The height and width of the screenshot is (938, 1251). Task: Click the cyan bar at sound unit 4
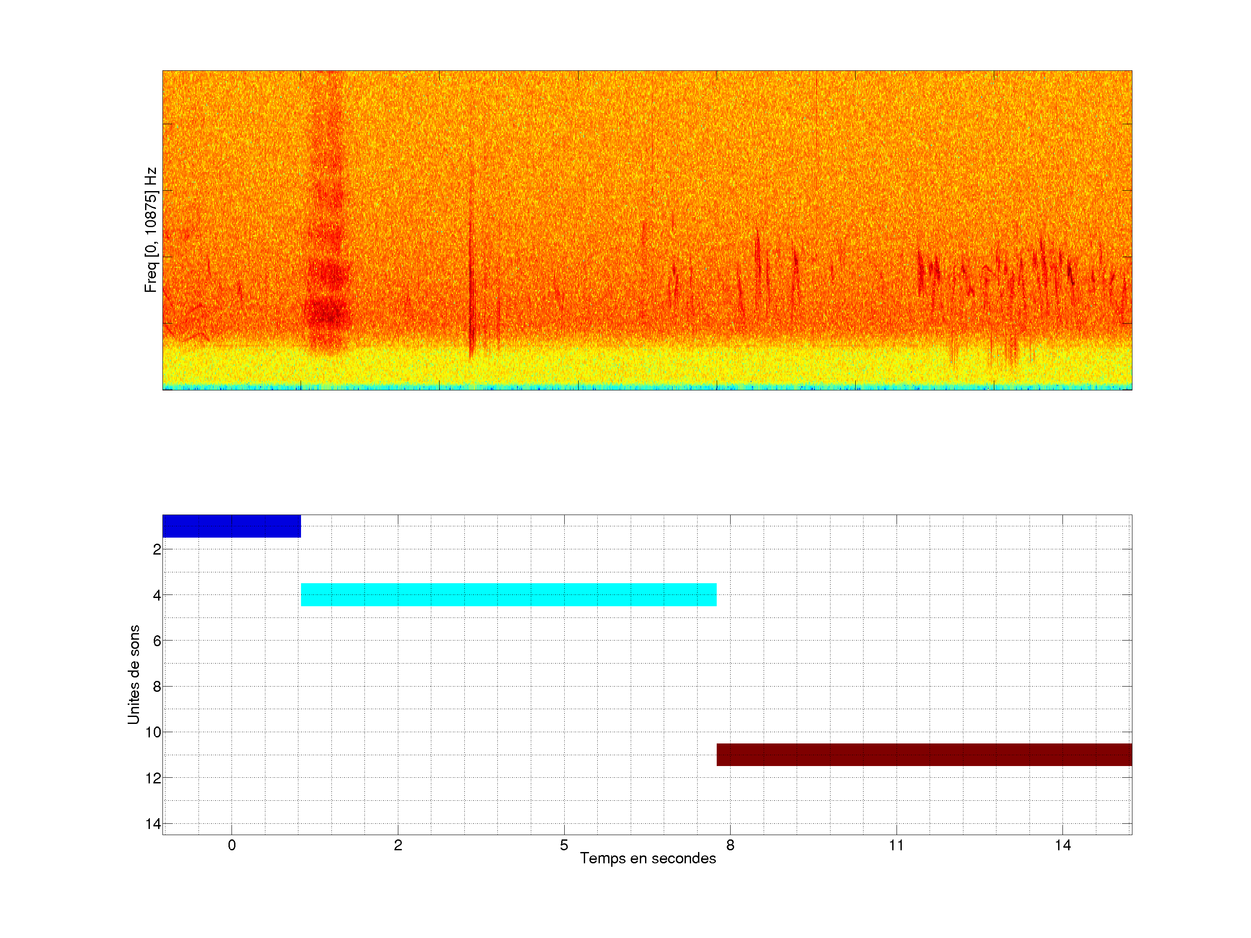pos(508,594)
